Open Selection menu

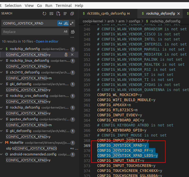point(13,6)
